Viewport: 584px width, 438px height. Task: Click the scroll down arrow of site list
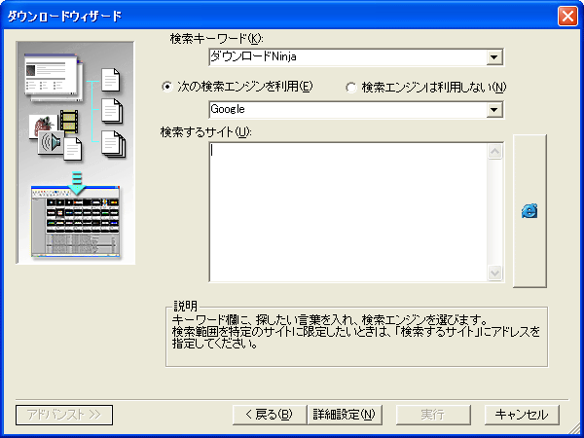tap(495, 273)
